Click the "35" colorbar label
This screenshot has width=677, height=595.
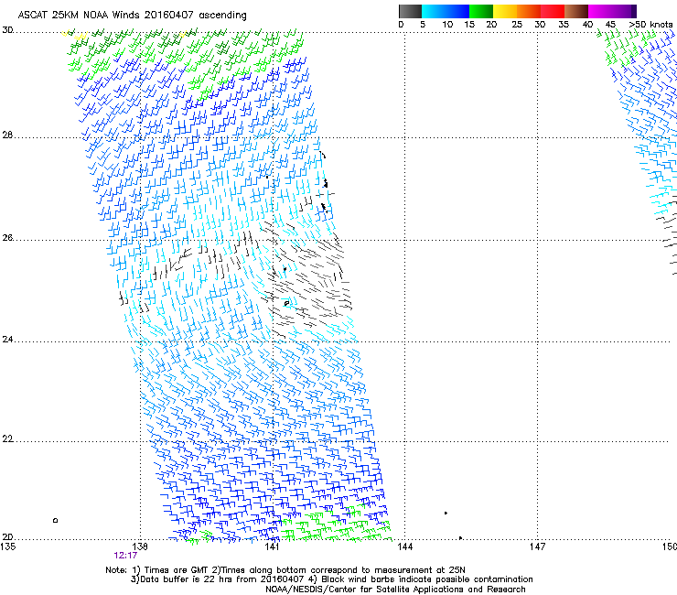563,25
